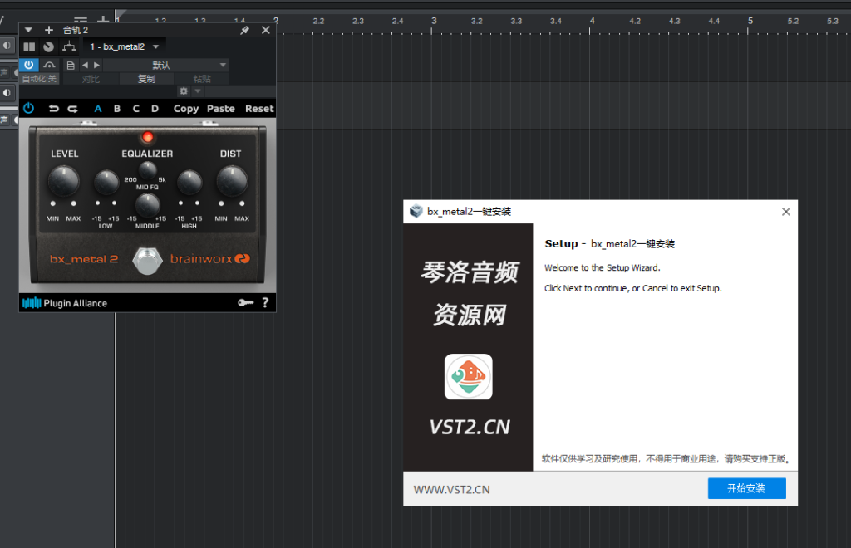Adjust the DIST knob on bx_metal 2

point(232,181)
